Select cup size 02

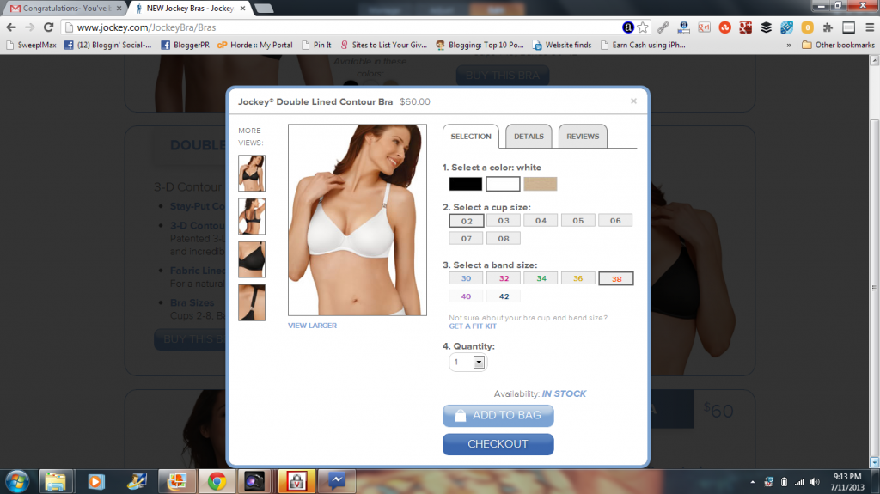pos(467,221)
